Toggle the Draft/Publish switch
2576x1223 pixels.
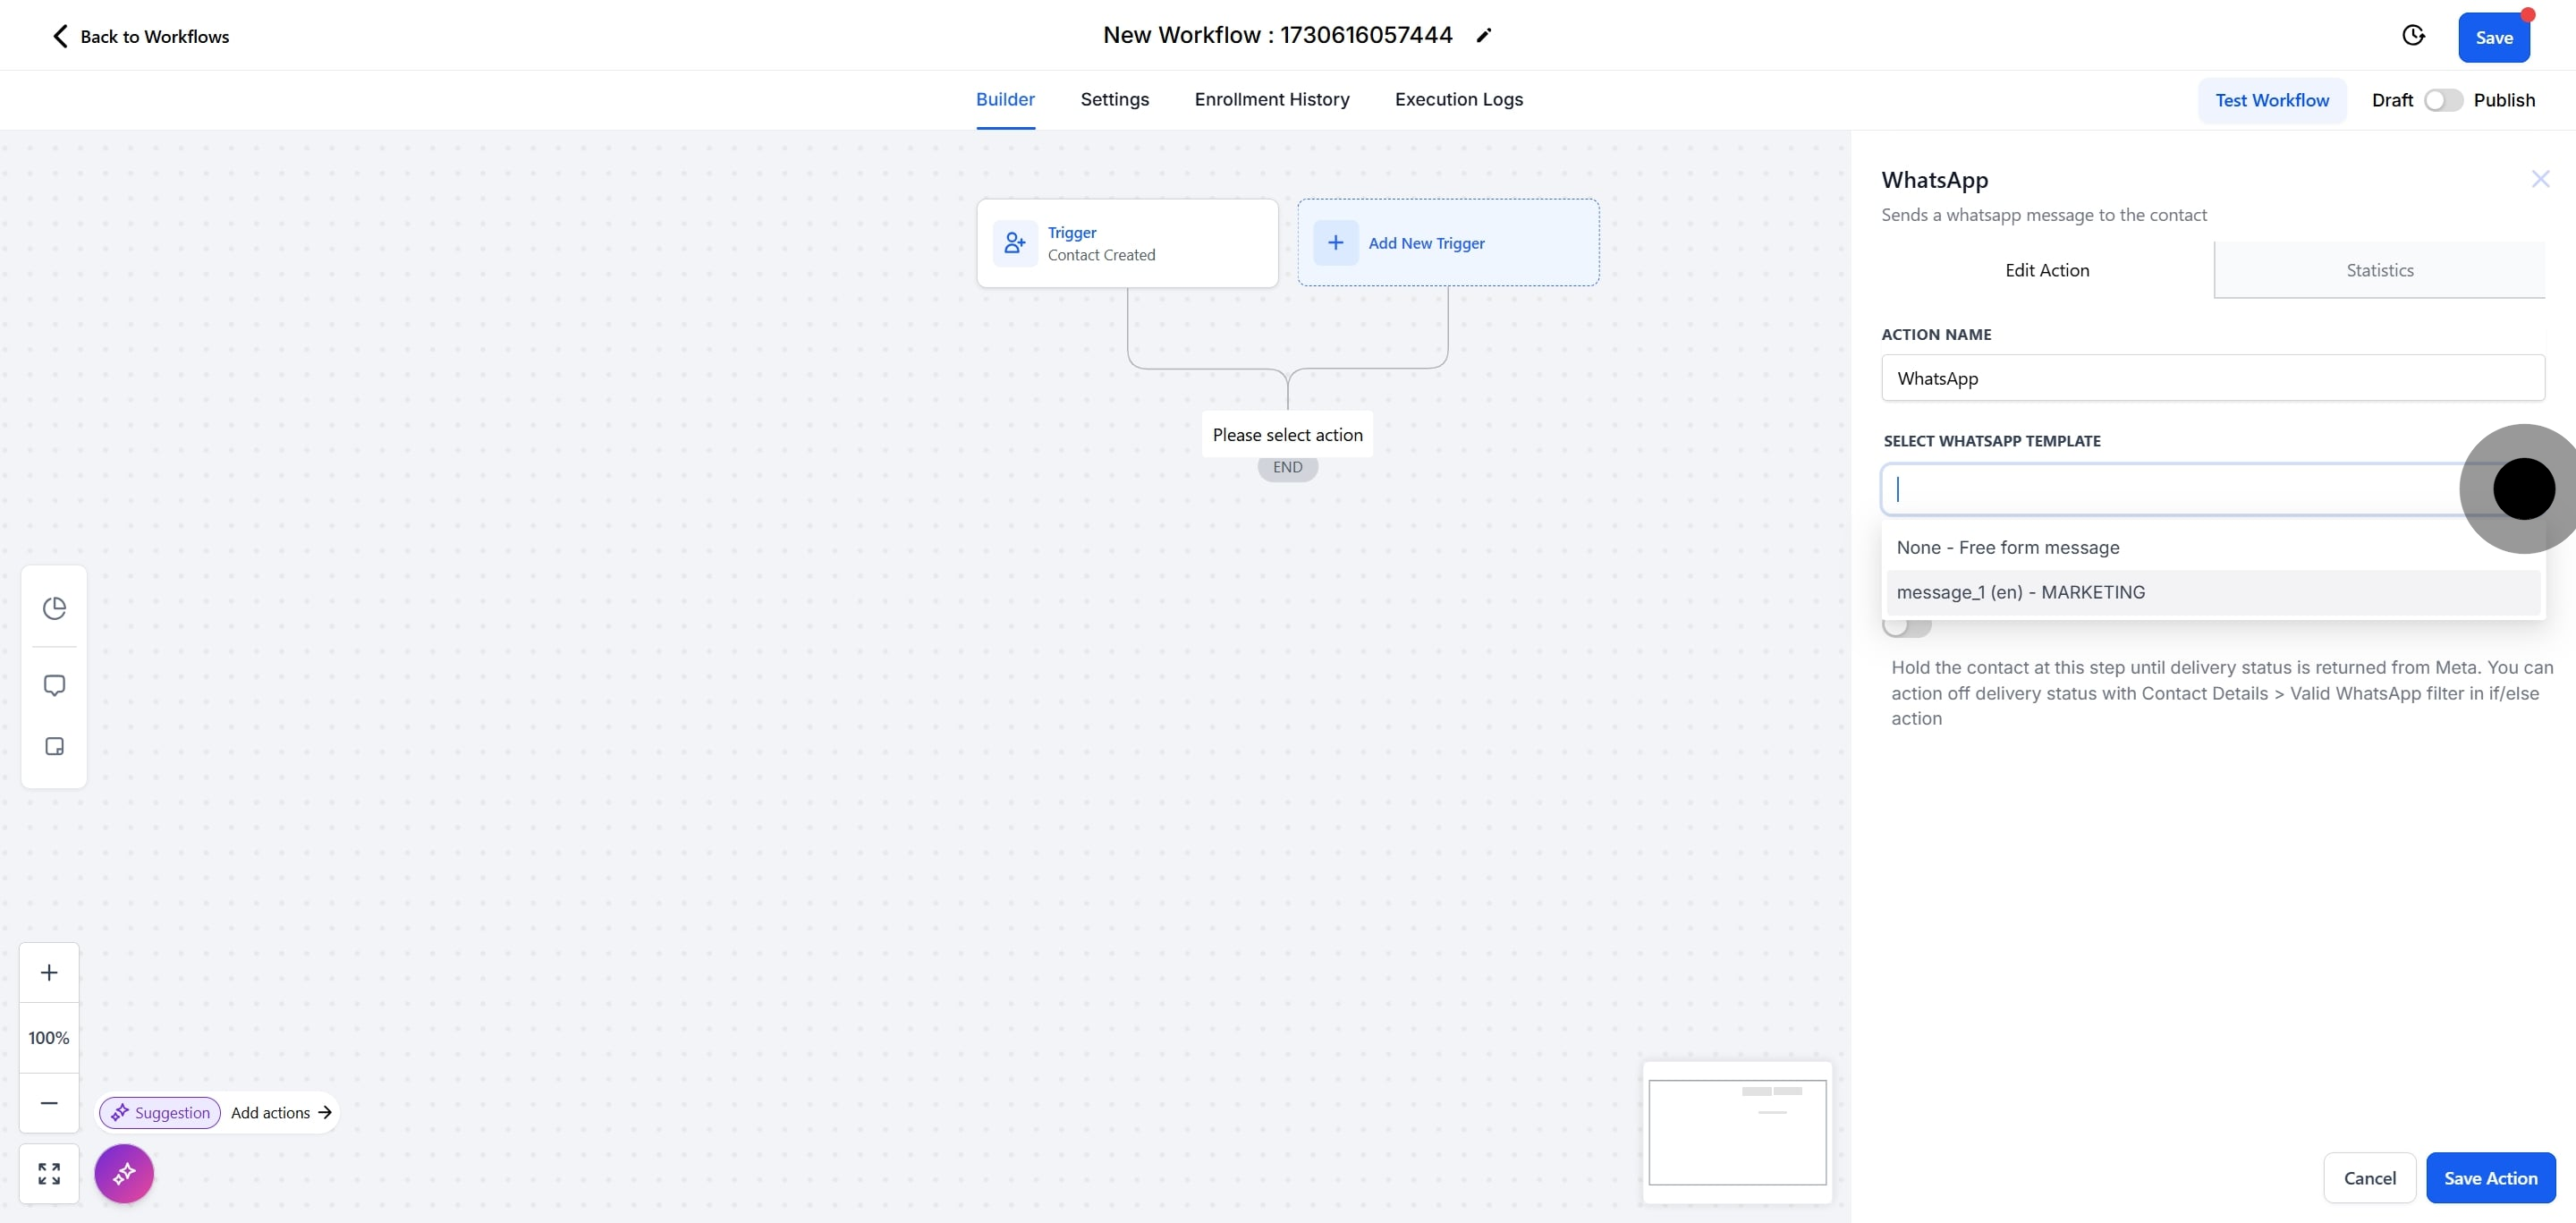2442,100
